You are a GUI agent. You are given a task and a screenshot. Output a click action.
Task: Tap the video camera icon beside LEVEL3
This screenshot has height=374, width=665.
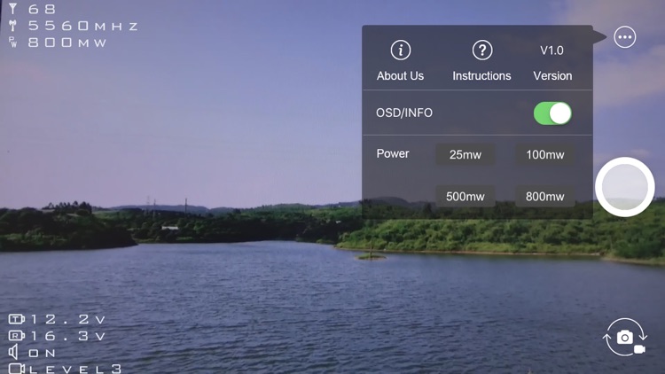[x=17, y=369]
